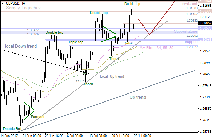This screenshot has height=139, width=212.
Task: Select the Double Bot. annotation label
Action: pos(12,129)
